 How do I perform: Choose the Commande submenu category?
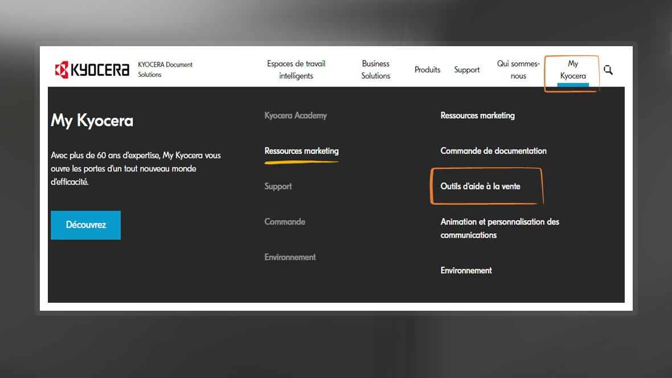point(285,222)
